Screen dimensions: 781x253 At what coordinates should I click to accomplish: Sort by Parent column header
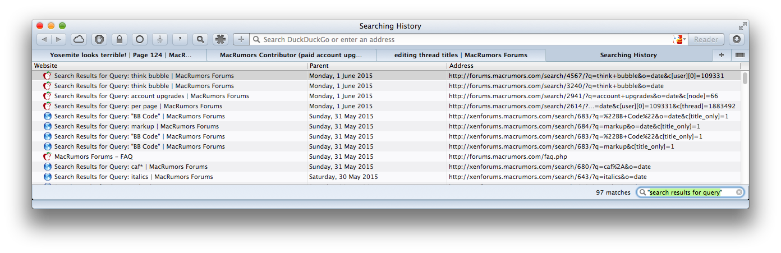pos(377,66)
